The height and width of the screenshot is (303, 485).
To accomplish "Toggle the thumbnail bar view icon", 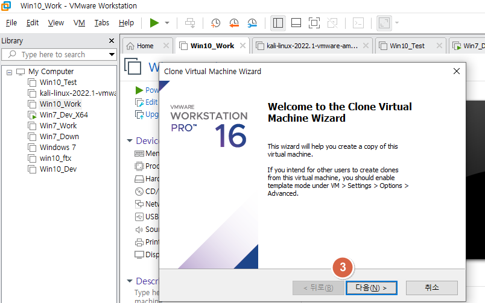I will [x=296, y=23].
